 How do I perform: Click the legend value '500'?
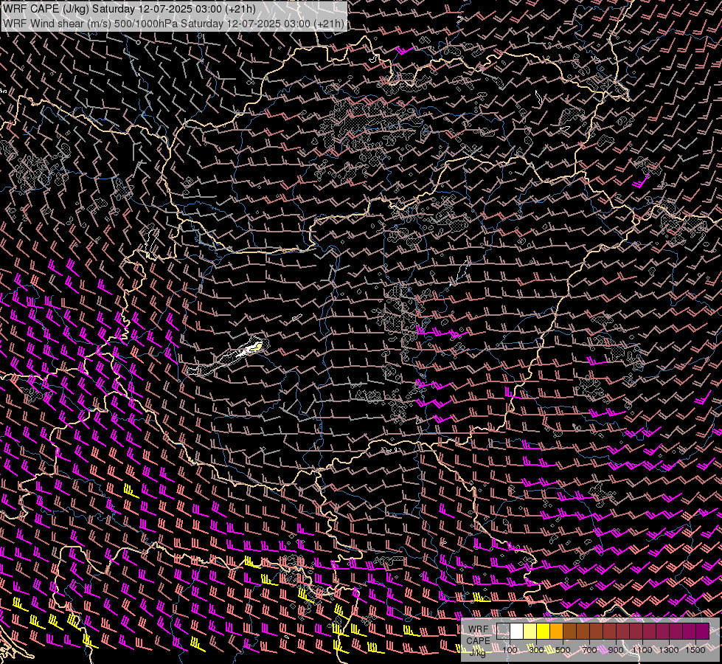point(563,650)
